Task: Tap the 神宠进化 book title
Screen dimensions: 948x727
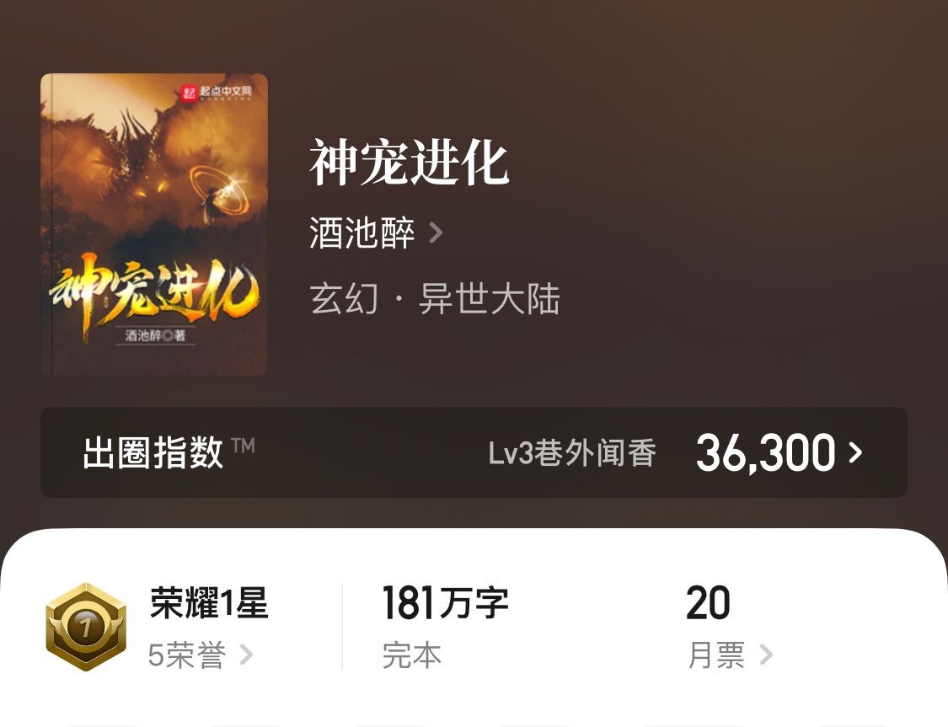Action: (409, 163)
